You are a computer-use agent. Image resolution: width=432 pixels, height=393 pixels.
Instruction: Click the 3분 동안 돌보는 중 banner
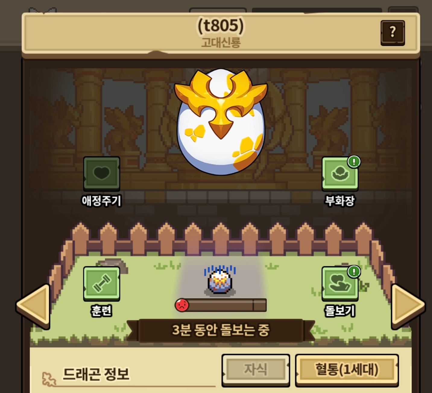pyautogui.click(x=221, y=330)
